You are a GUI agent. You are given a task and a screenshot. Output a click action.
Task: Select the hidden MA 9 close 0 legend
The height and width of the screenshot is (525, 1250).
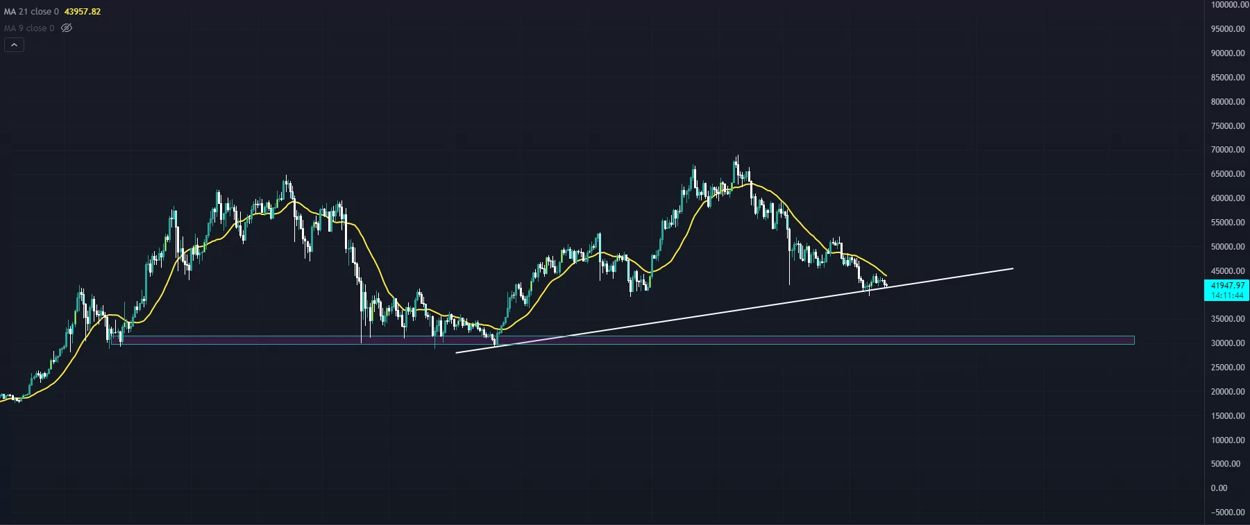tap(29, 28)
